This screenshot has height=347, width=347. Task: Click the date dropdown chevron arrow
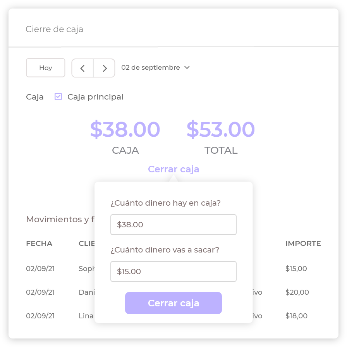pyautogui.click(x=187, y=68)
